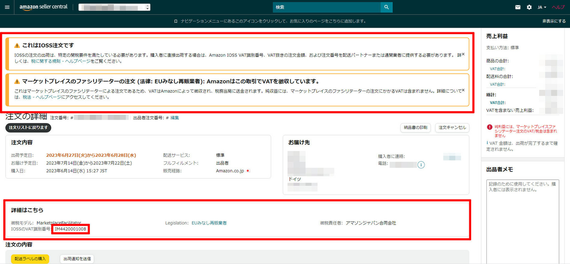
Task: Click the VAT合計 link under 配送料の合計
Action: click(498, 84)
